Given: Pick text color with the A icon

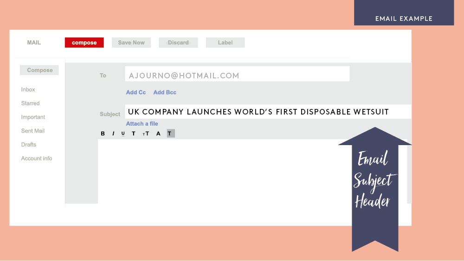Looking at the screenshot, I should (158, 134).
